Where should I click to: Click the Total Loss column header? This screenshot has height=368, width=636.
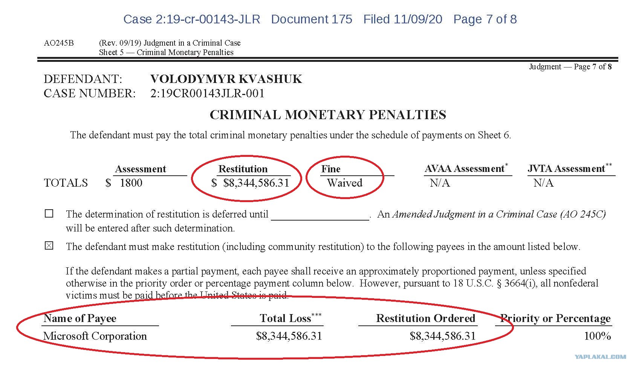tap(290, 318)
